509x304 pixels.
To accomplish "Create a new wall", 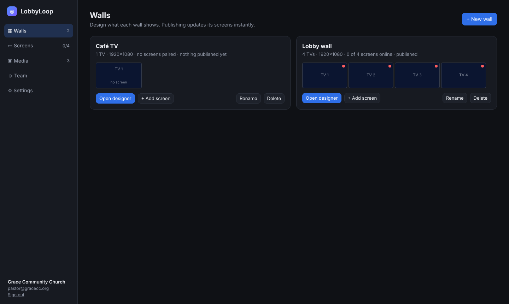I will pyautogui.click(x=479, y=19).
